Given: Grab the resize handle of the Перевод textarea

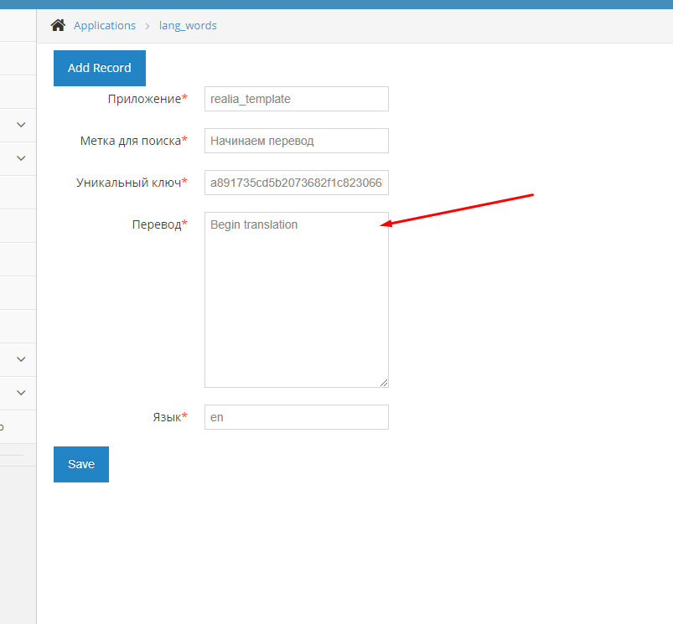Looking at the screenshot, I should pyautogui.click(x=384, y=383).
